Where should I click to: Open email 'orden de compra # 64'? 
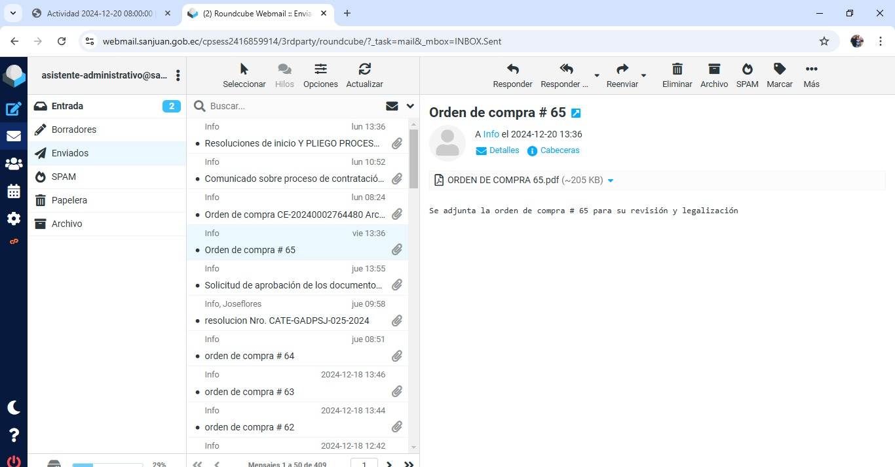250,356
